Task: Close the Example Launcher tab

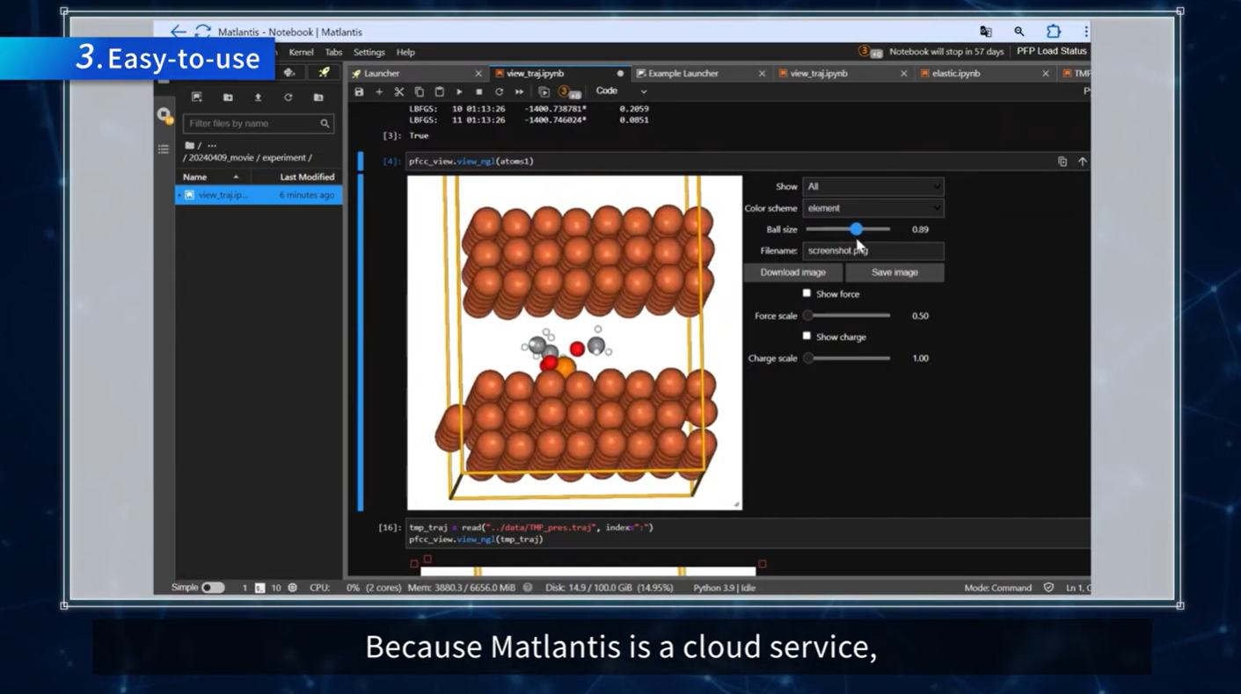Action: point(762,74)
